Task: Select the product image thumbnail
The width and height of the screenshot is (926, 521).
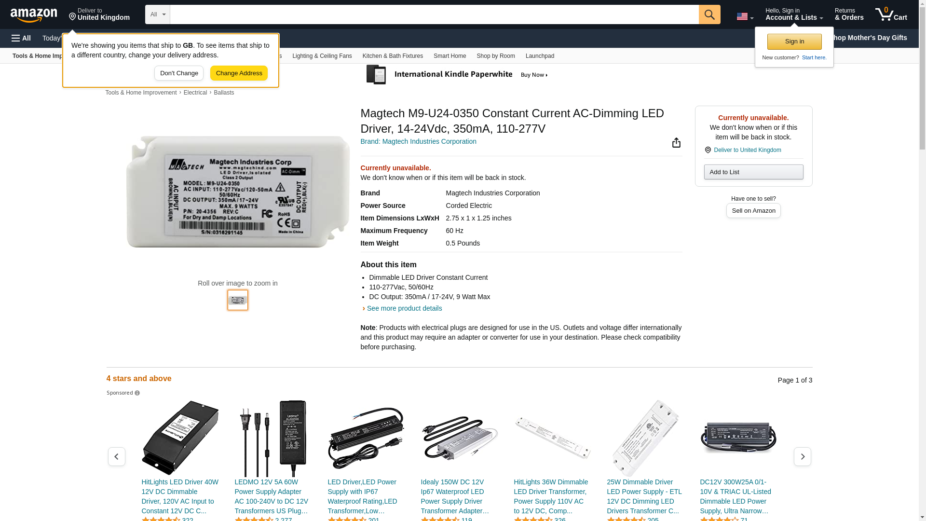Action: (237, 300)
